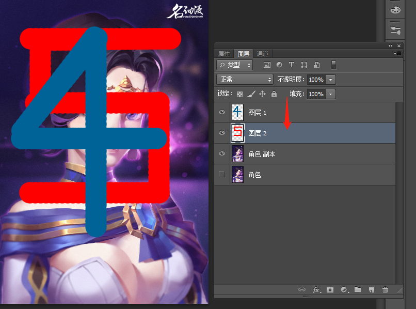This screenshot has width=416, height=309.
Task: Toggle visibility of 角色 副本 layer
Action: pyautogui.click(x=222, y=154)
